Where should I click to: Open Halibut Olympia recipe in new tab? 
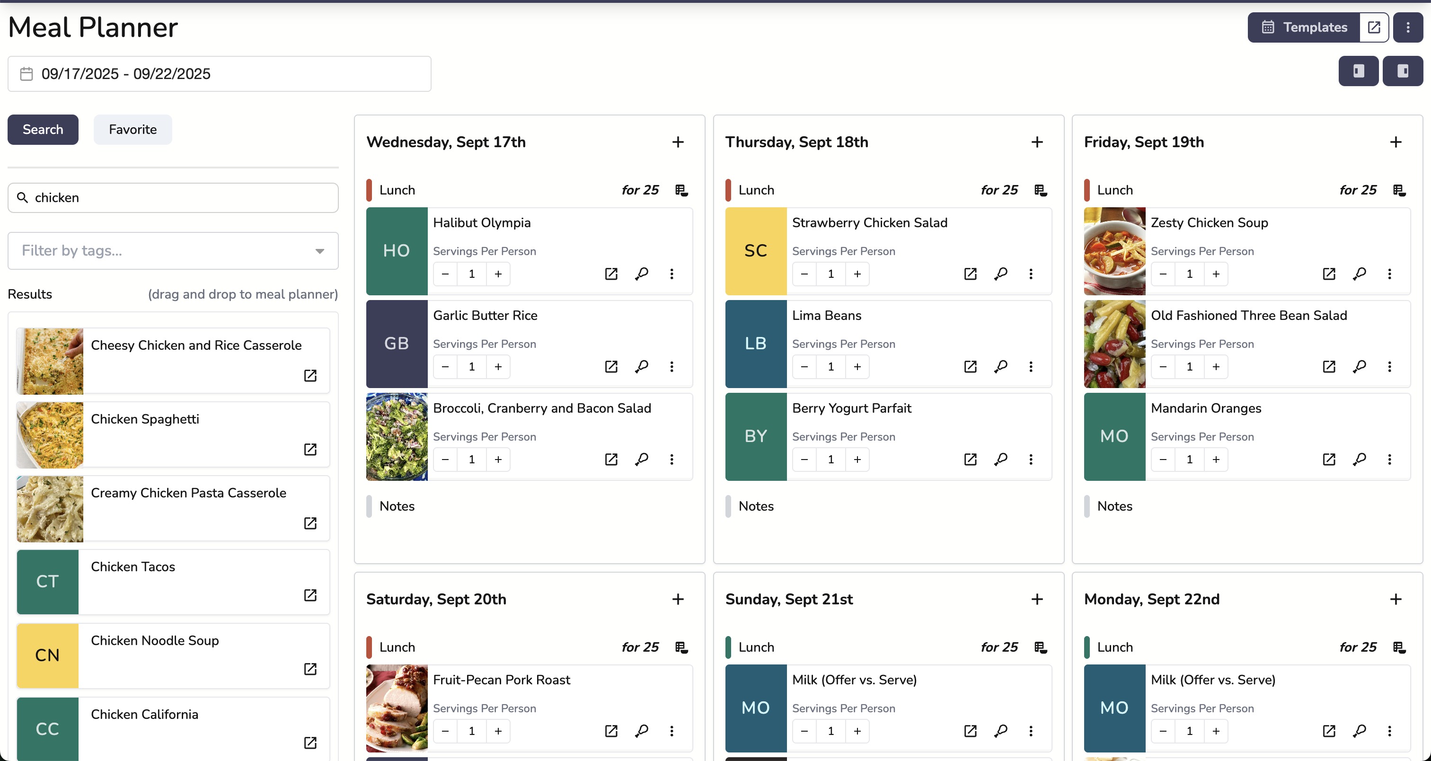(611, 274)
